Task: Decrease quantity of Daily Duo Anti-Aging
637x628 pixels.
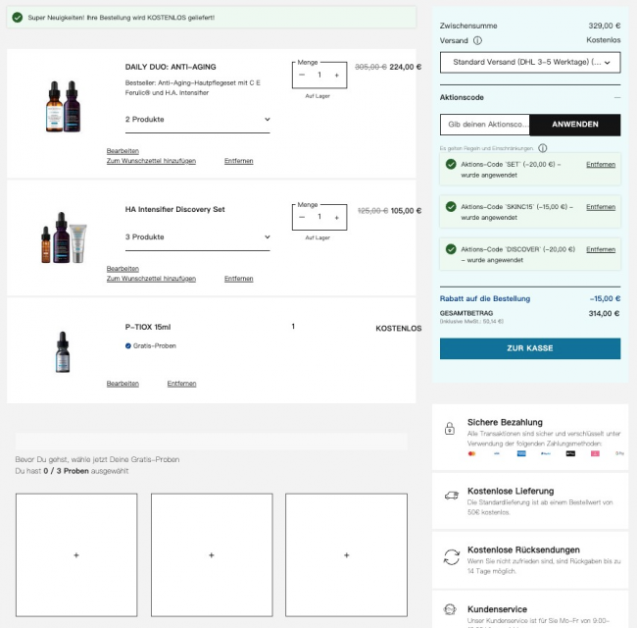Action: pyautogui.click(x=302, y=76)
